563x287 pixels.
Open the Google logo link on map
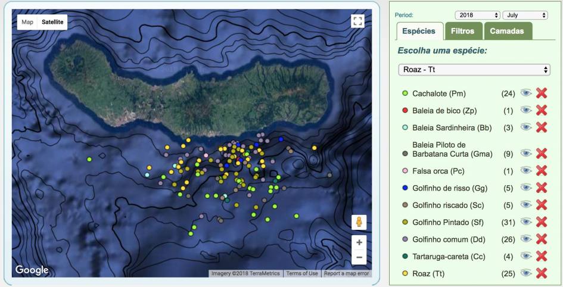pos(32,270)
